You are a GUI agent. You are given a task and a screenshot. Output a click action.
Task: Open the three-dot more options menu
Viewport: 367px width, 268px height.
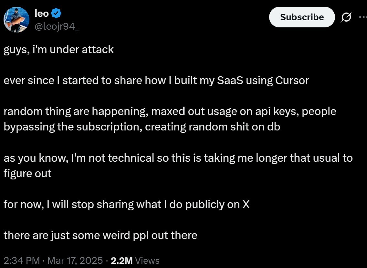click(363, 17)
